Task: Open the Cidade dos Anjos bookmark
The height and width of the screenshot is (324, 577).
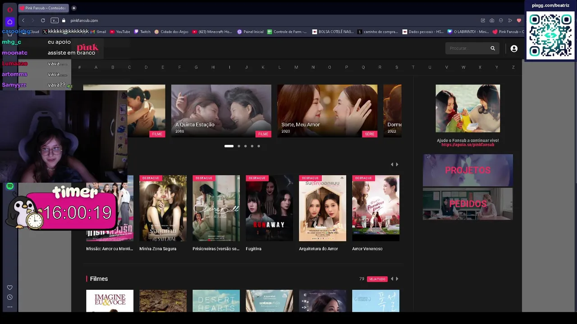Action: 171,31
